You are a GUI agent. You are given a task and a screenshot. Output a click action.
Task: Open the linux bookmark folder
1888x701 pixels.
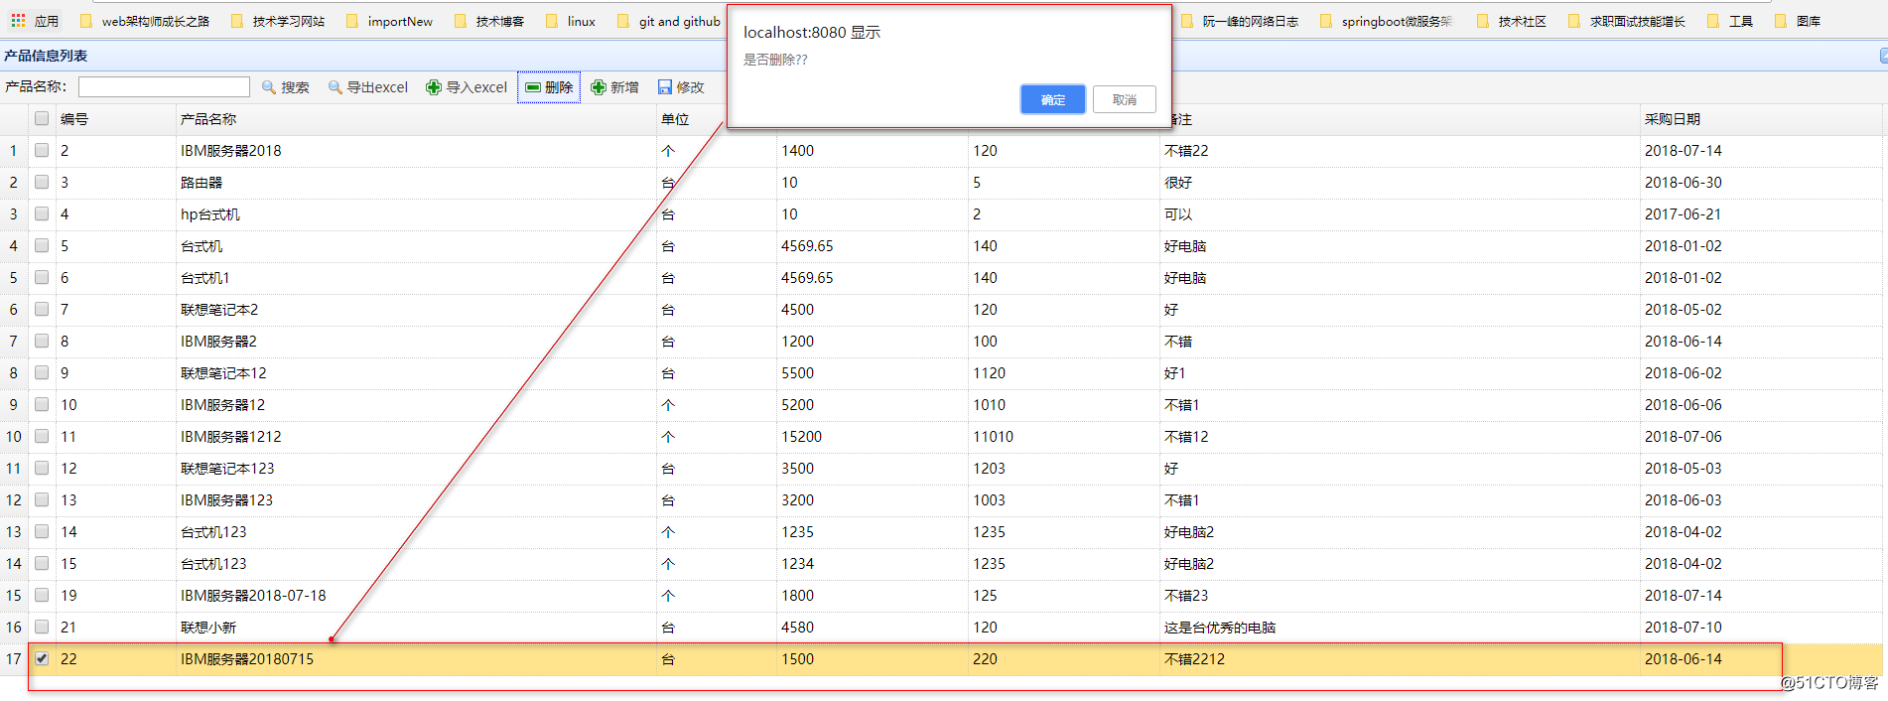(570, 21)
